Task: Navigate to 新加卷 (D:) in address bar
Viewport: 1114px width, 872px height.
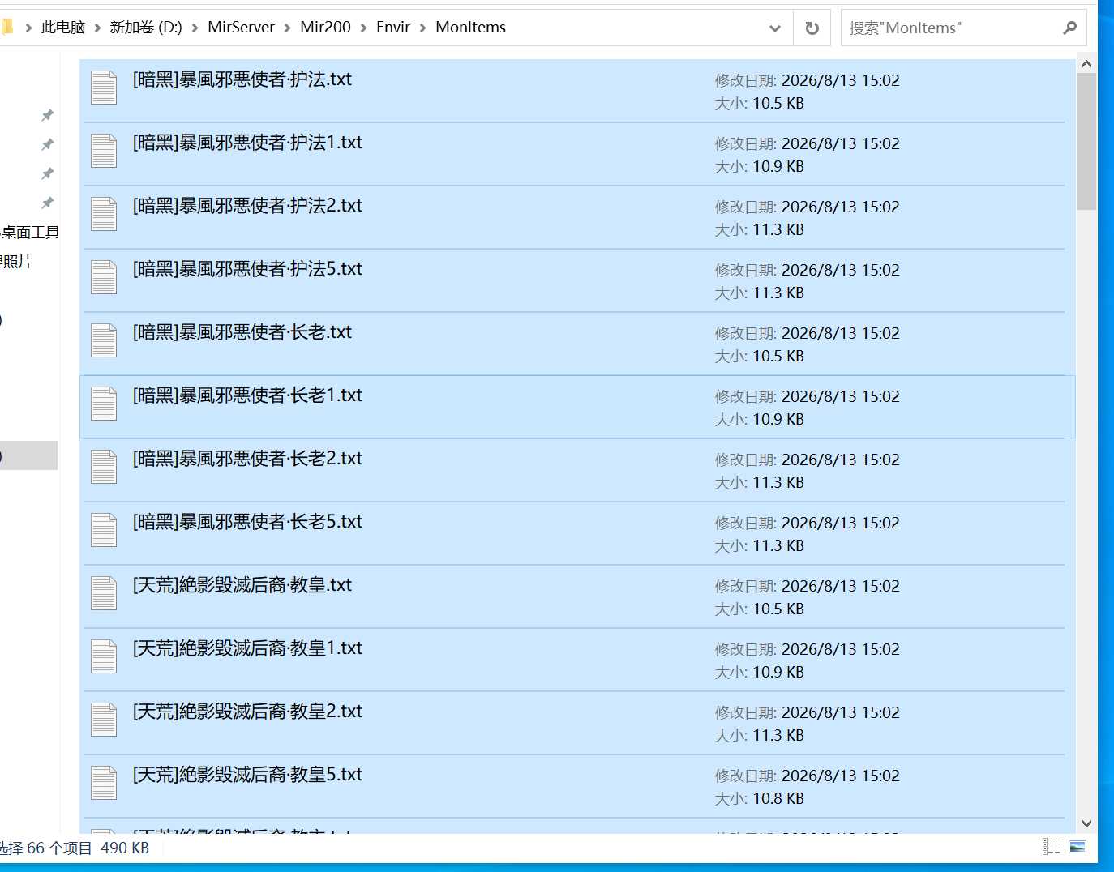Action: (x=146, y=28)
